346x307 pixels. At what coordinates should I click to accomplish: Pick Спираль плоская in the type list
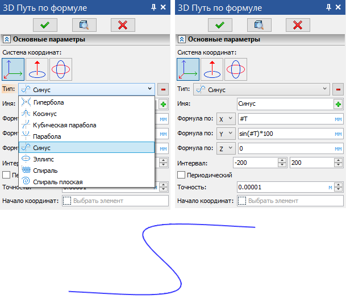[57, 182]
